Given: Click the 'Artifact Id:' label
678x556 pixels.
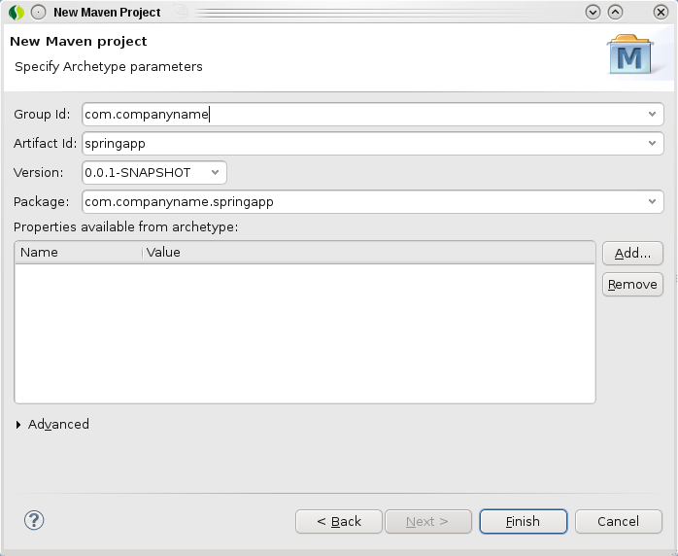Looking at the screenshot, I should click(x=45, y=143).
